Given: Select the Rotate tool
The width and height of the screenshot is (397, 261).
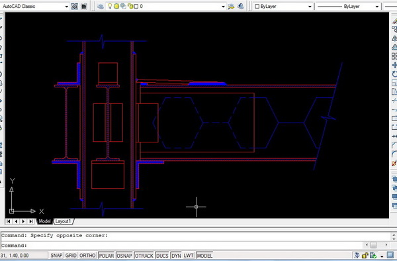Looking at the screenshot, I should (x=394, y=74).
